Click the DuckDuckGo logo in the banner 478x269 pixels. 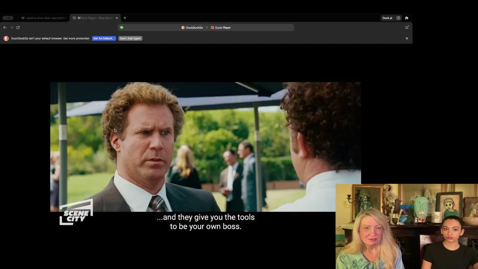click(x=6, y=38)
